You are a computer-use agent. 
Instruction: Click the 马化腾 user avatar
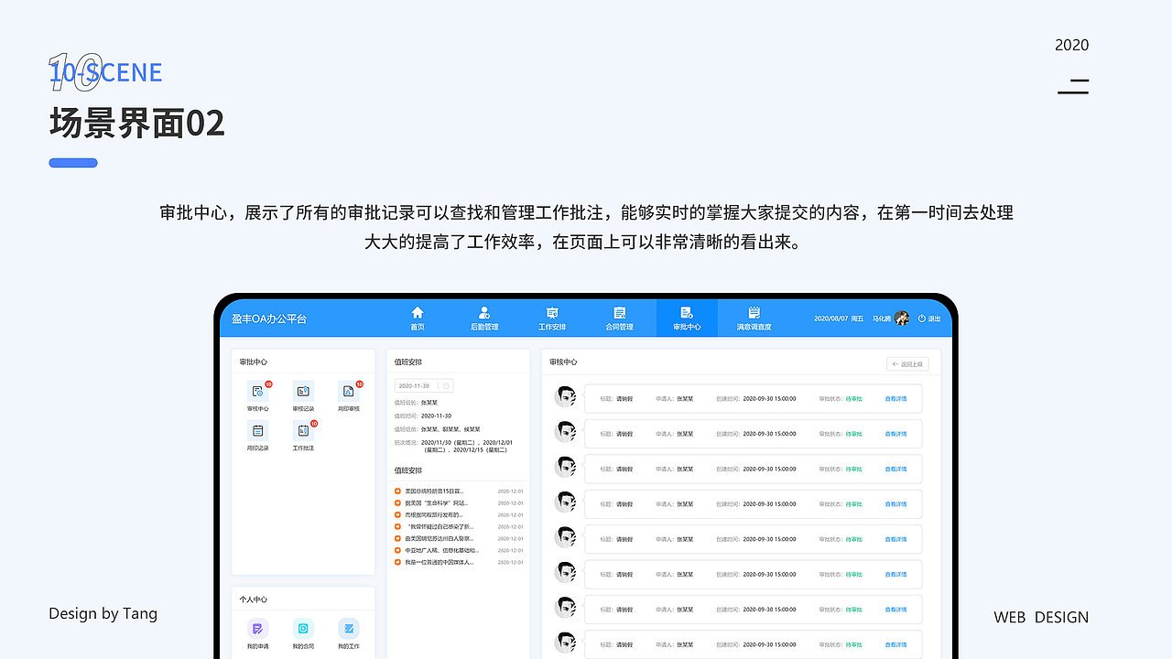[x=903, y=319]
